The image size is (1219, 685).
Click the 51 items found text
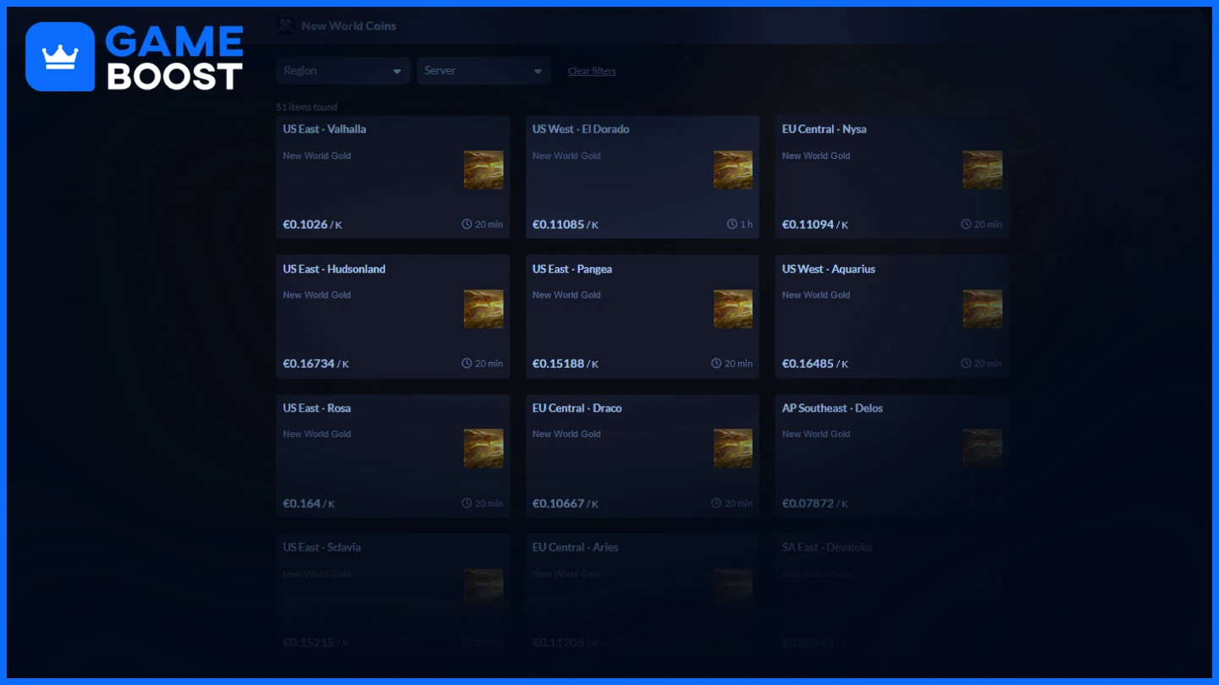(306, 107)
